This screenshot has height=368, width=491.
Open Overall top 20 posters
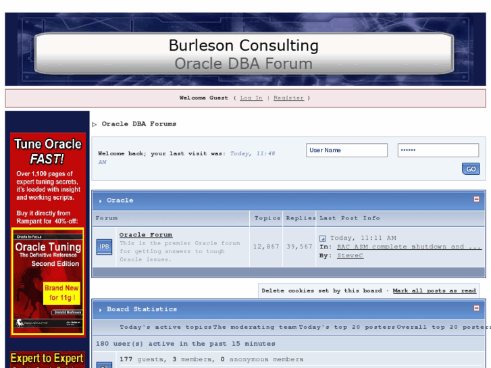click(444, 327)
